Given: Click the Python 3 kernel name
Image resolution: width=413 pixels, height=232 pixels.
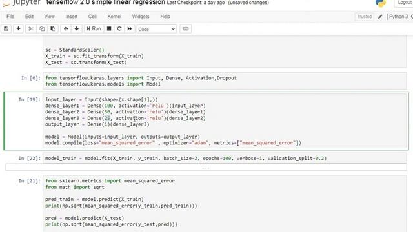Looking at the screenshot, I should (398, 17).
